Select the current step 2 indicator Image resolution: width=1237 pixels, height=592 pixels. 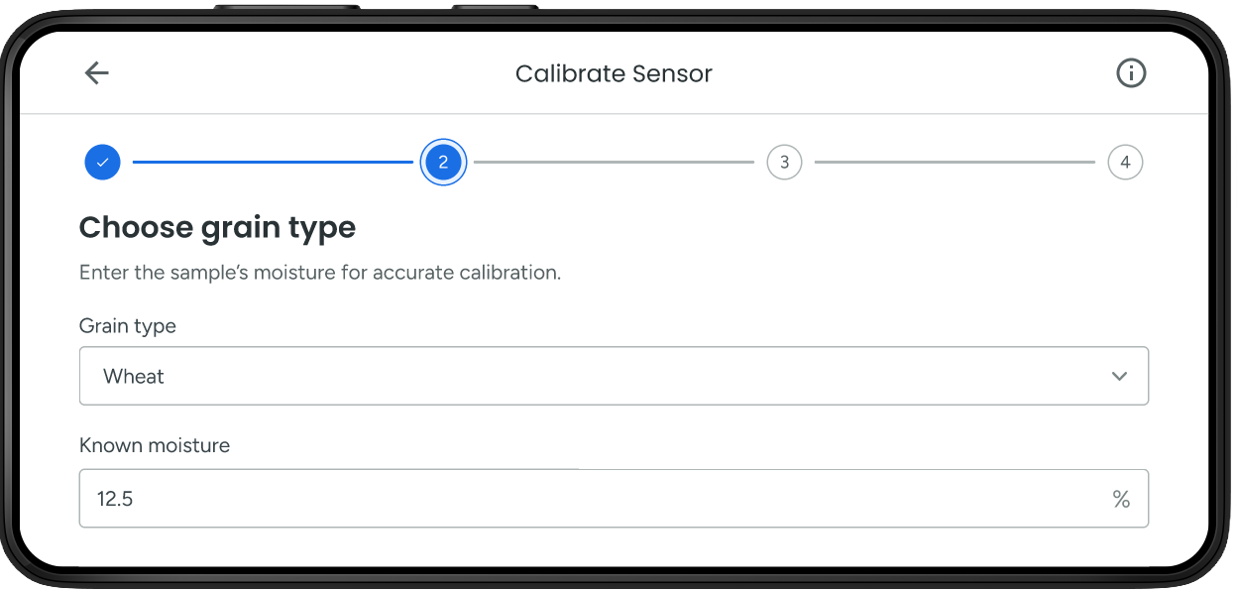[x=443, y=162]
